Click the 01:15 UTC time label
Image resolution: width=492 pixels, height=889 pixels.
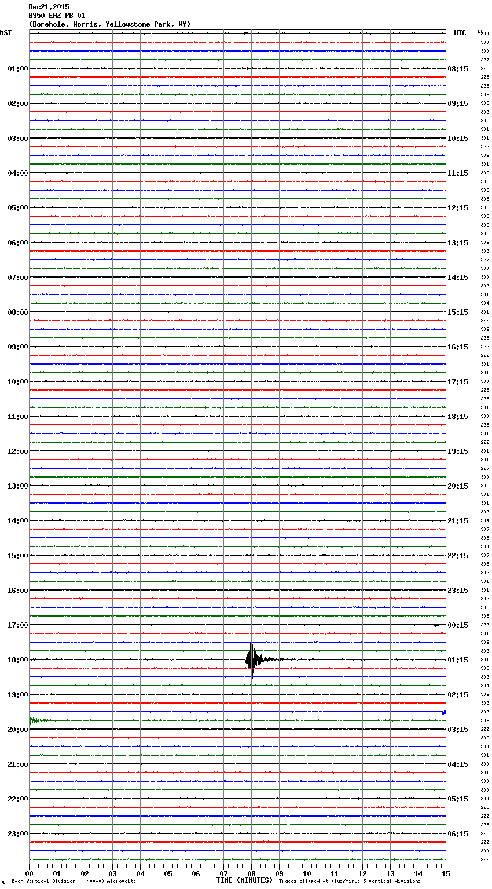coord(458,660)
